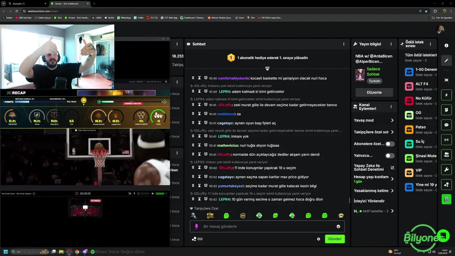
Task: Click the chat panel scrollbar
Action: coord(349,201)
